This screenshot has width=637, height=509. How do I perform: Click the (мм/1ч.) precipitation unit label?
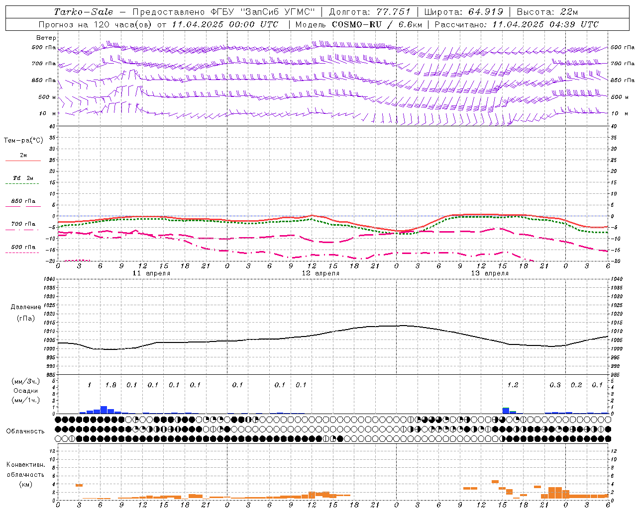pyautogui.click(x=25, y=400)
